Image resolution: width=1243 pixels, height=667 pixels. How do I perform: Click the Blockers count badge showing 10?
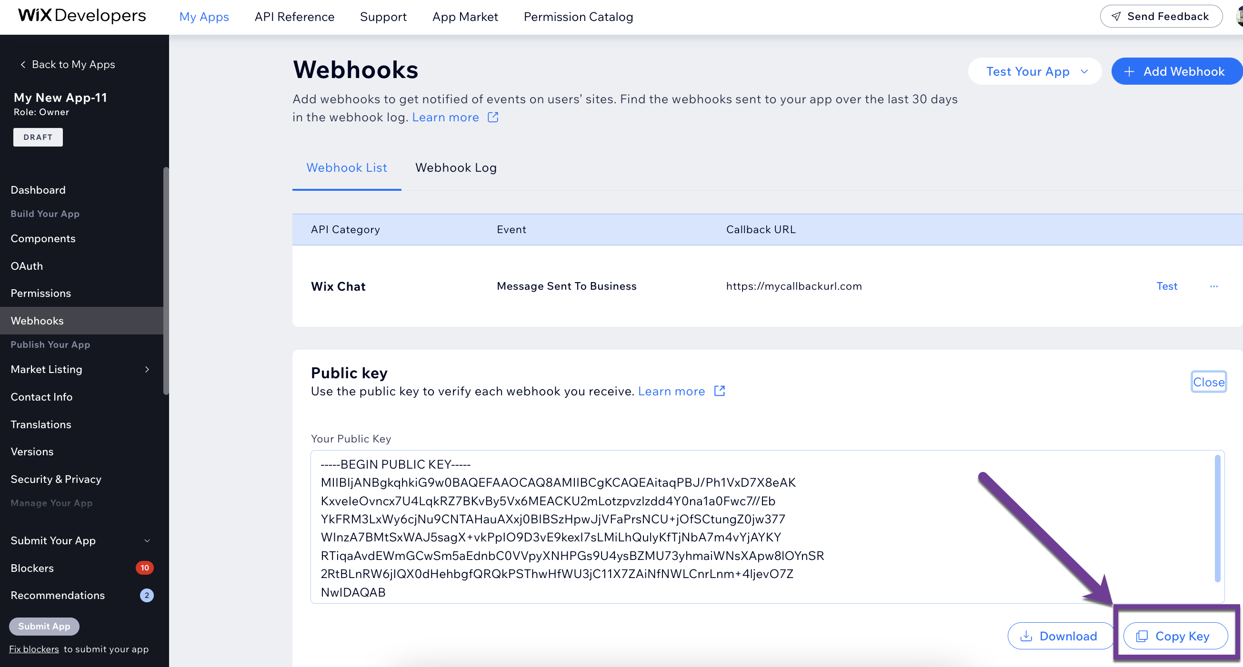pyautogui.click(x=145, y=568)
